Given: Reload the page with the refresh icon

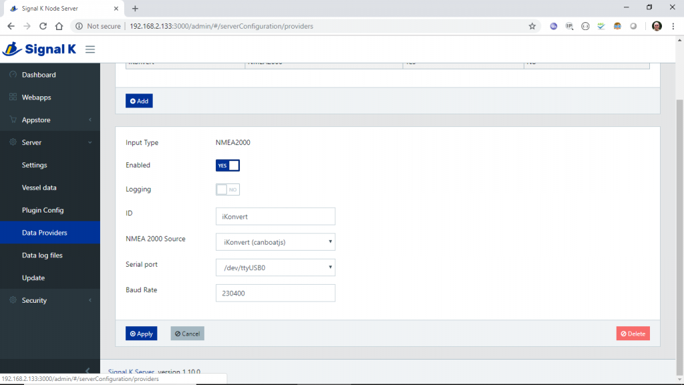Looking at the screenshot, I should [43, 26].
